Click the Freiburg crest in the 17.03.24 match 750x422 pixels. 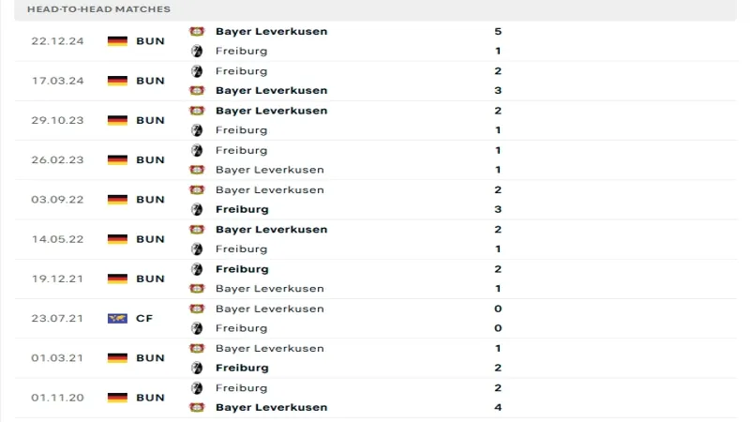[197, 71]
